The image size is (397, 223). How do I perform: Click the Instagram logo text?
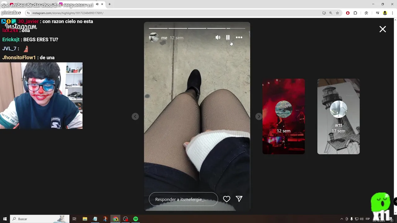click(21, 27)
